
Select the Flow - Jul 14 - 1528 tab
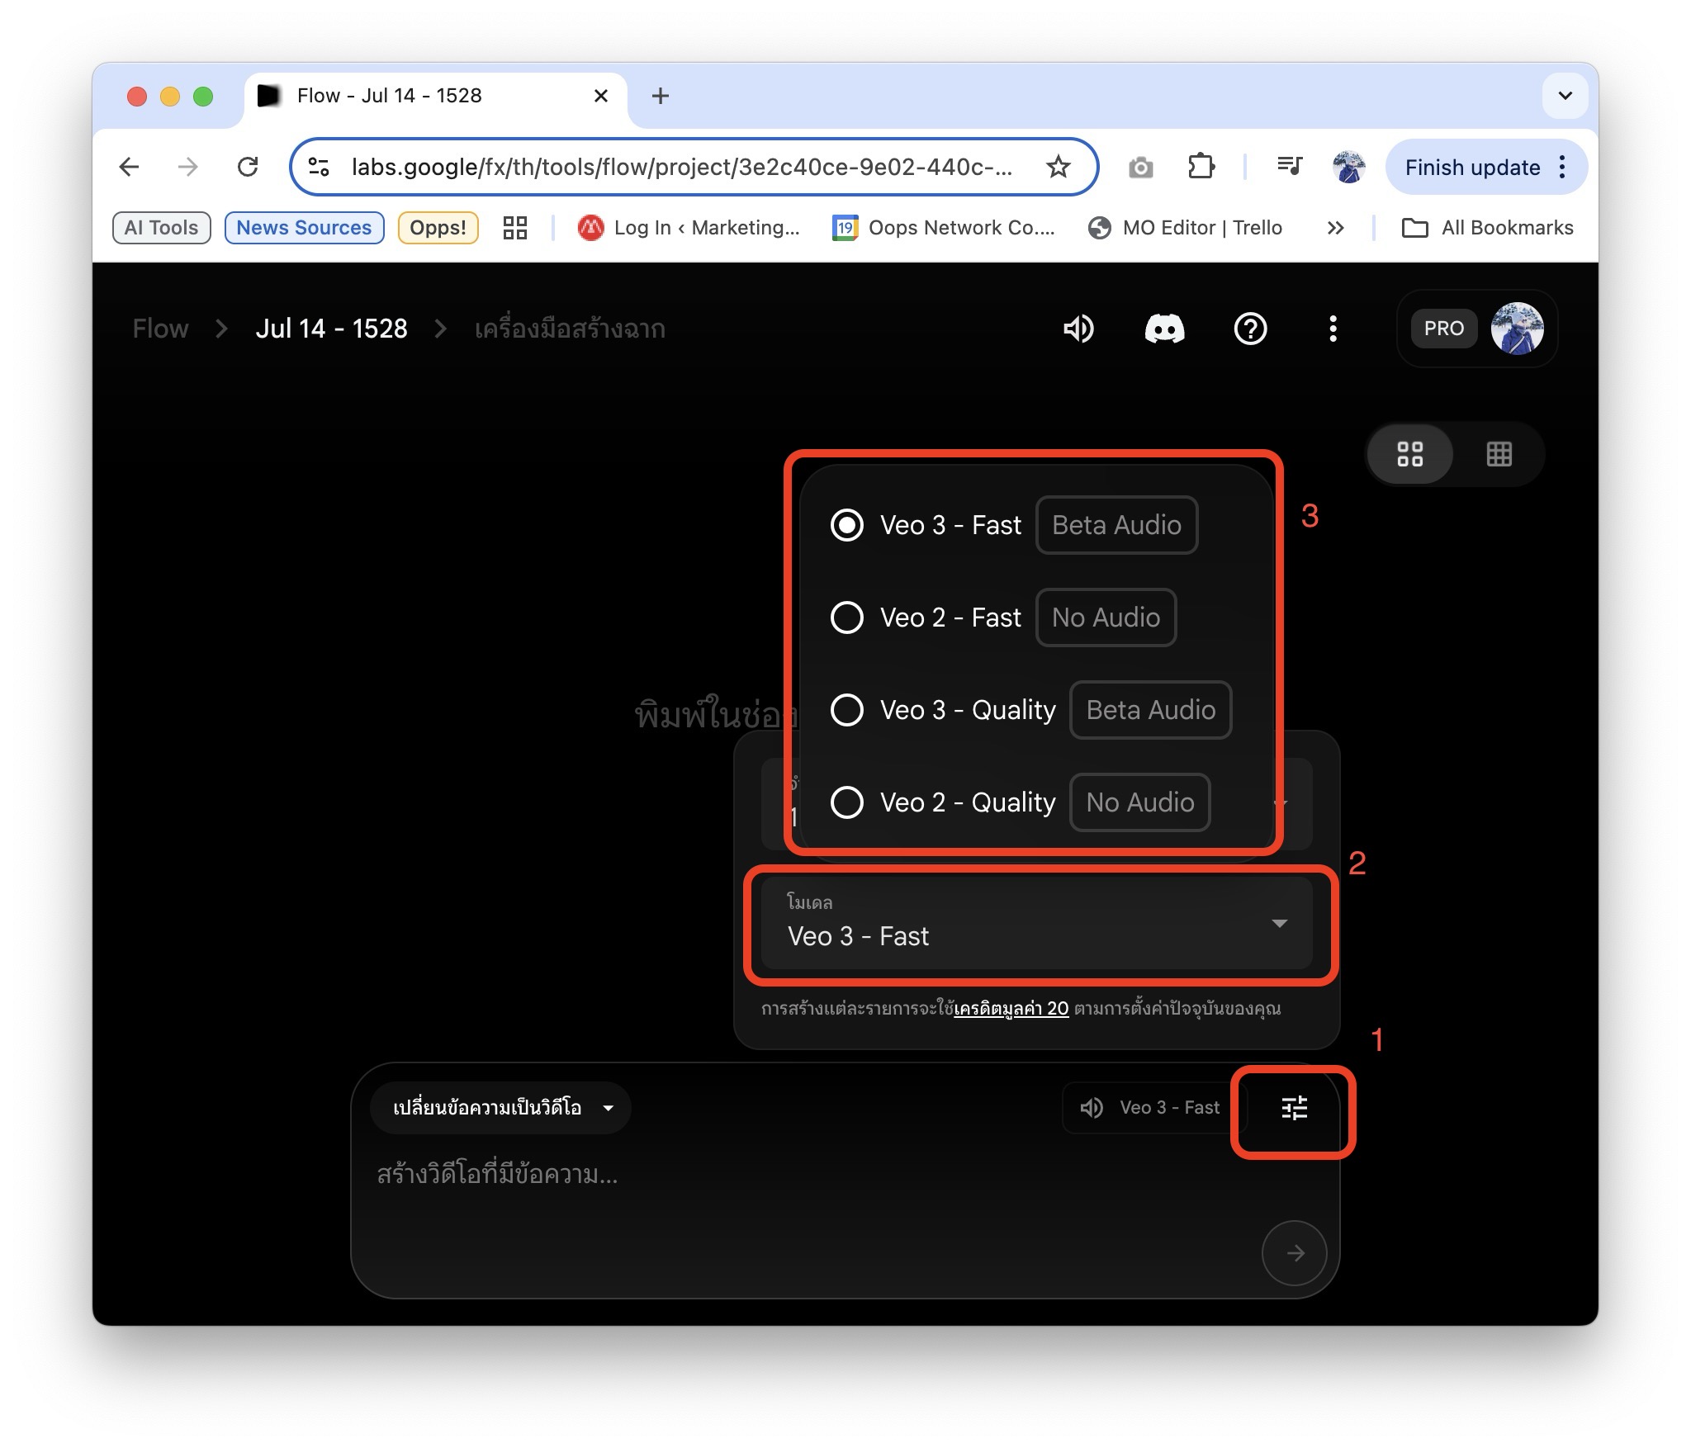click(x=435, y=97)
